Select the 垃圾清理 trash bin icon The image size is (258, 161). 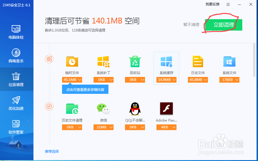[x=16, y=76]
